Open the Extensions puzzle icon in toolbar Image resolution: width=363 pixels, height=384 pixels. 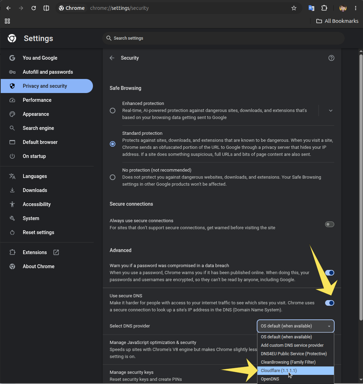click(324, 8)
